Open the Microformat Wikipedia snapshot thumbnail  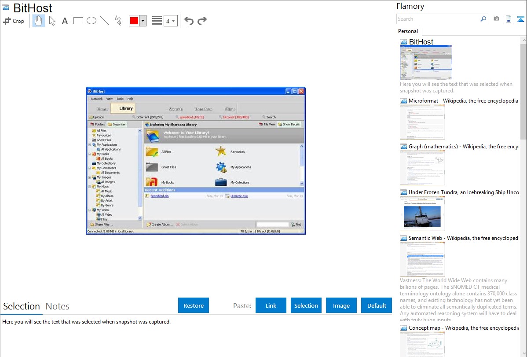pos(422,122)
